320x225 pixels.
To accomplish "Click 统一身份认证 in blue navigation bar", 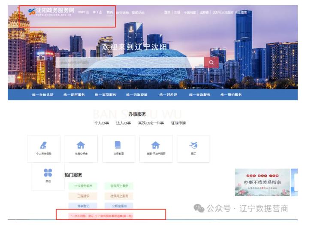I will point(42,95).
